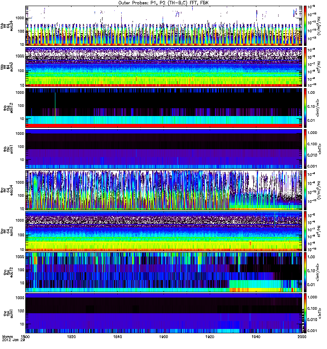327x349 pixels.
Task: Click the thc fbk scm1 panel
Action: click(x=164, y=313)
